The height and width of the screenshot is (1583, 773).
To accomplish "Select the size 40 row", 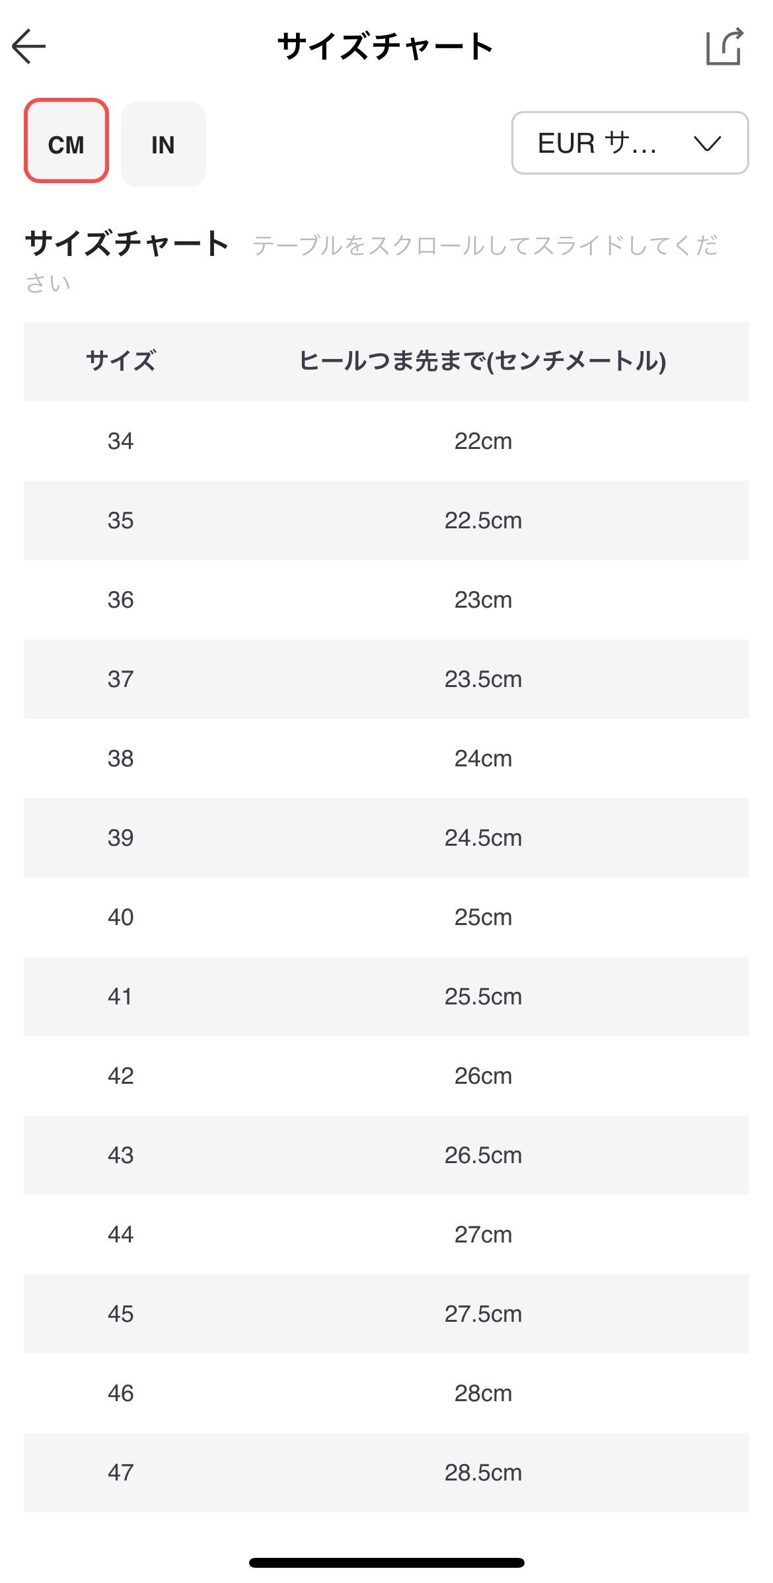I will (x=386, y=917).
